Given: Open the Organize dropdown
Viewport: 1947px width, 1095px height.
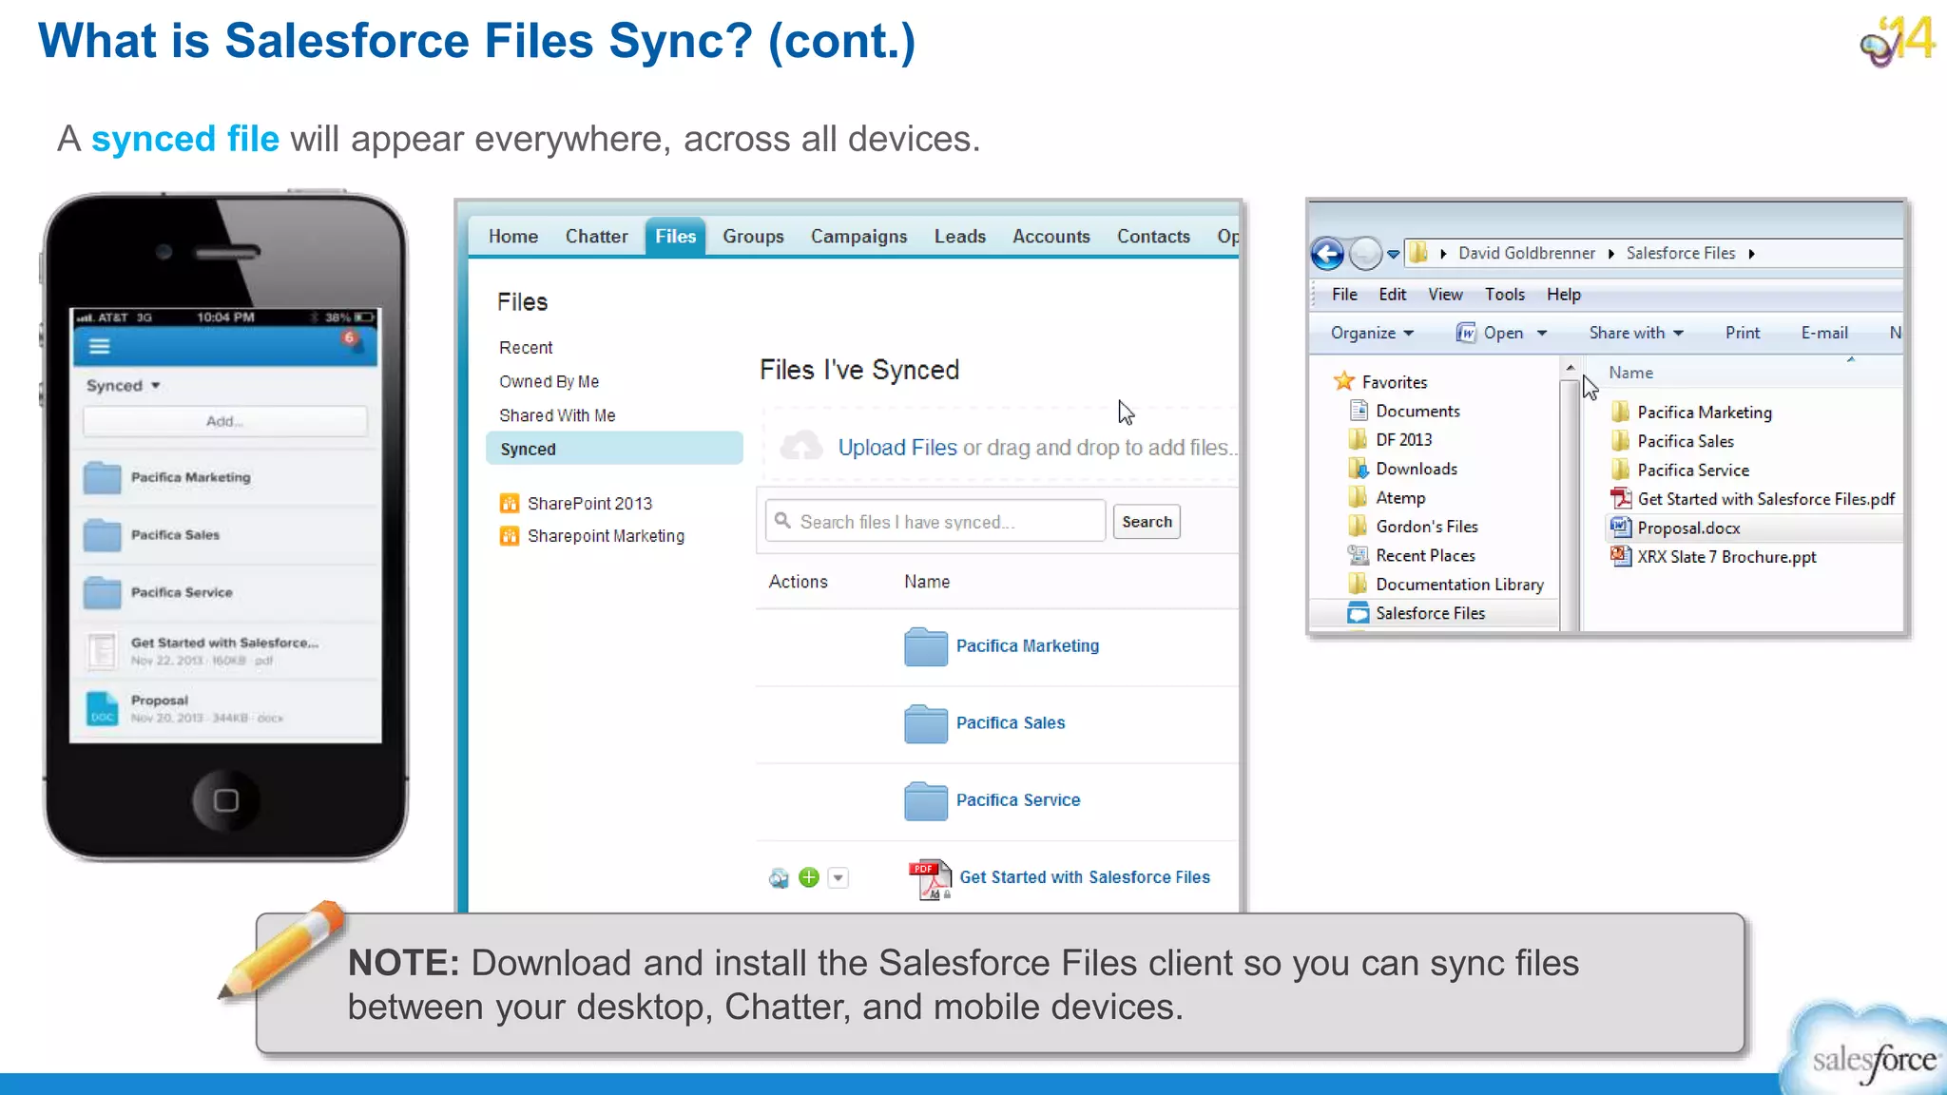Looking at the screenshot, I should tap(1372, 333).
